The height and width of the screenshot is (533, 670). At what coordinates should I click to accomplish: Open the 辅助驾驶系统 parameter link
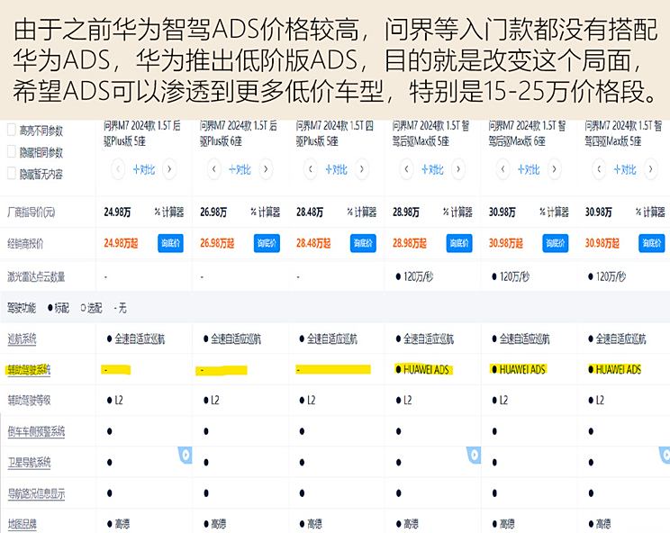click(x=29, y=370)
